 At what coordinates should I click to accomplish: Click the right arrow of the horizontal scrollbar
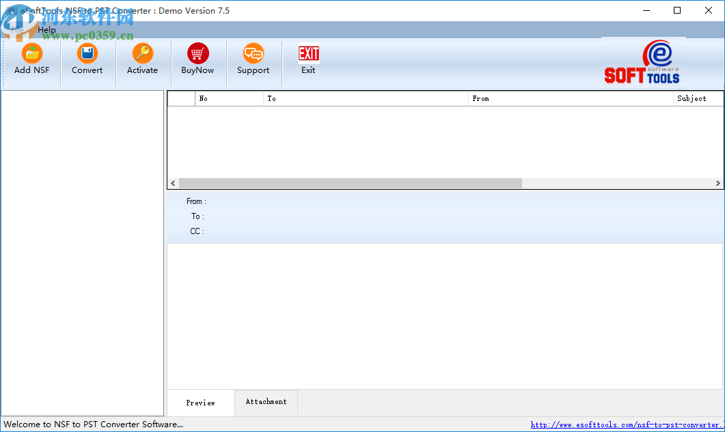pos(718,183)
